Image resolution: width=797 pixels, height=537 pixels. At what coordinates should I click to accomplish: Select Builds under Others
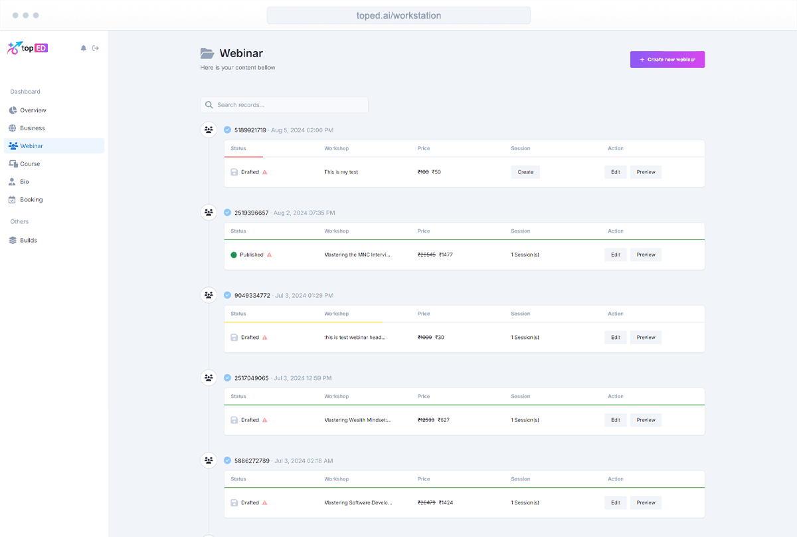pos(29,240)
